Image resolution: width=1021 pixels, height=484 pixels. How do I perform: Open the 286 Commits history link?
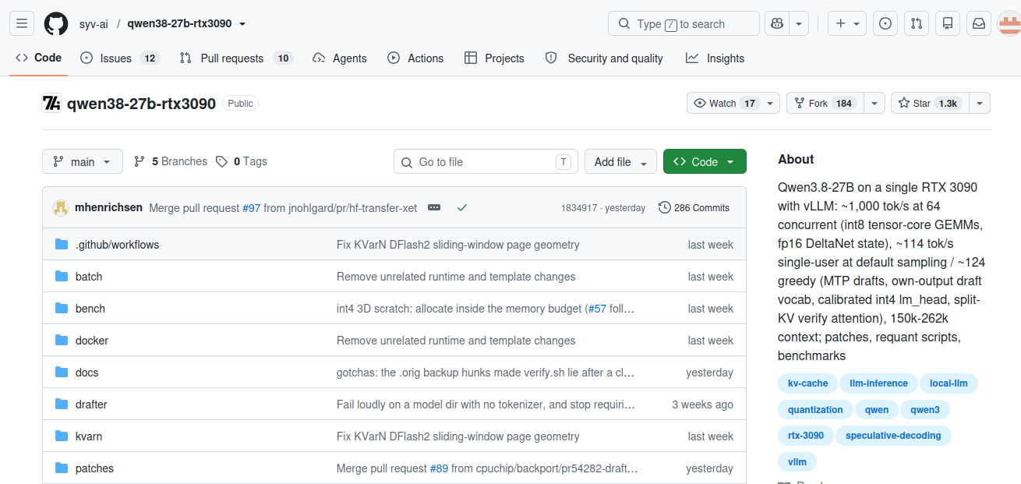(x=694, y=207)
